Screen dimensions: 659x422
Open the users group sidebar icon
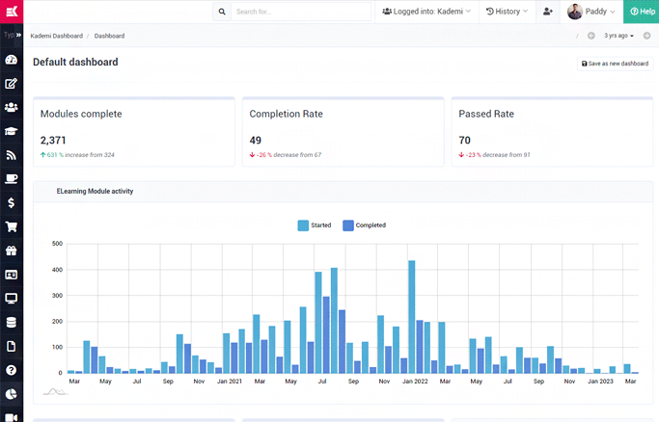[x=12, y=107]
